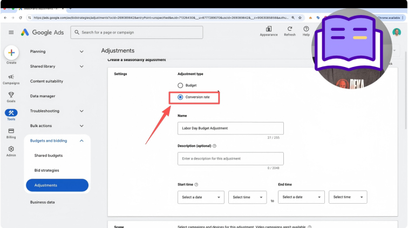Open Billing in the sidebar
The image size is (408, 228).
tap(11, 133)
